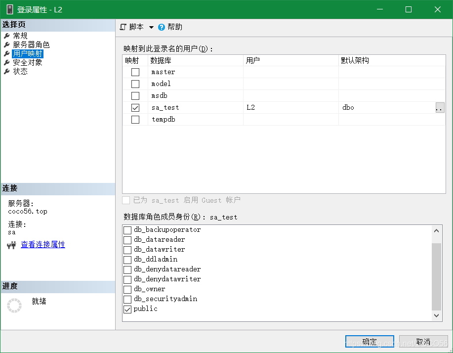Screen dimensions: 453x353
Task: Check the db_ddladmin role
Action: (x=127, y=260)
